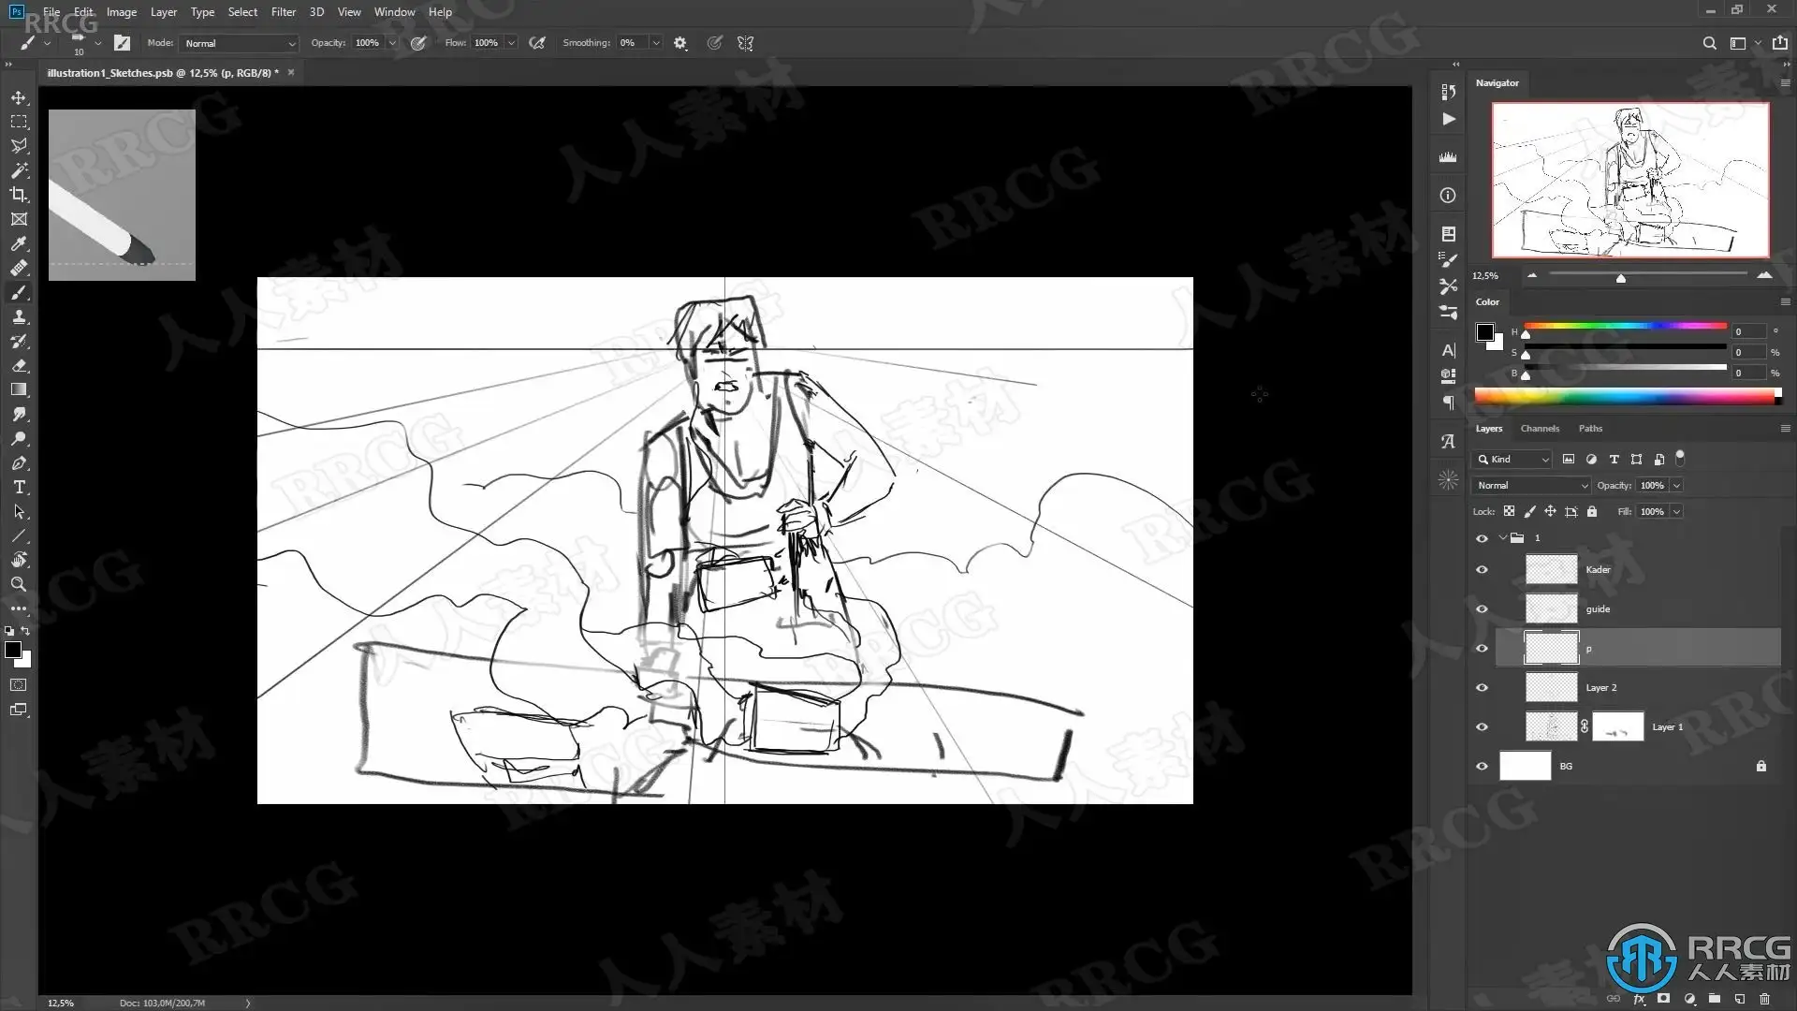This screenshot has height=1011, width=1797.
Task: Select the Crop tool
Action: click(x=19, y=195)
